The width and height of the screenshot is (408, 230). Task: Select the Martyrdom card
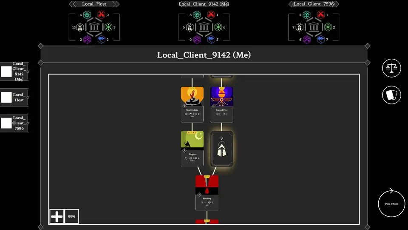pos(192,105)
